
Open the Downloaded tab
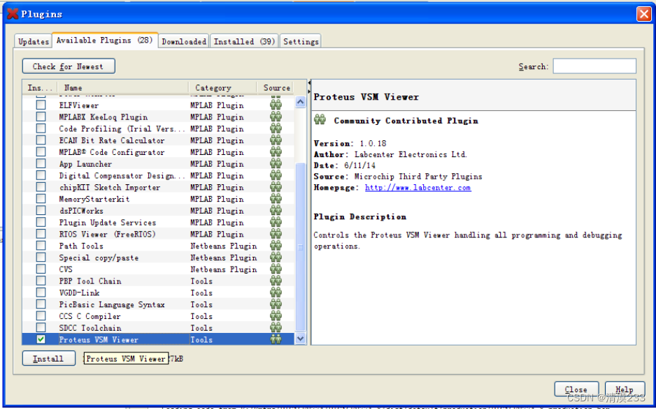184,41
